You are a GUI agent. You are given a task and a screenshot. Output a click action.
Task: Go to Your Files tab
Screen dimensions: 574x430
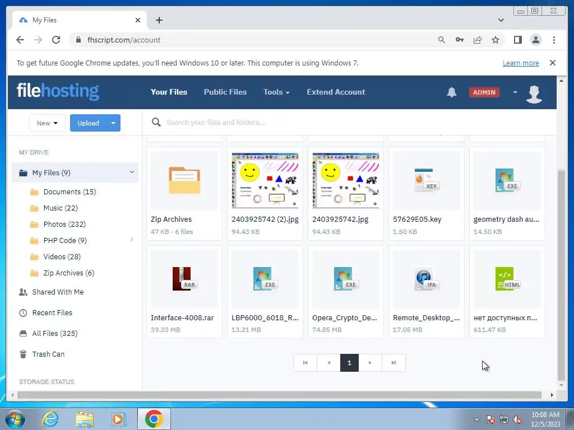[169, 92]
